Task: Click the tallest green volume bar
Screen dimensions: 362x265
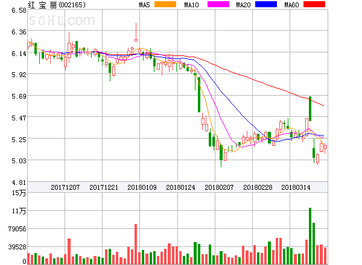Action: [x=310, y=236]
